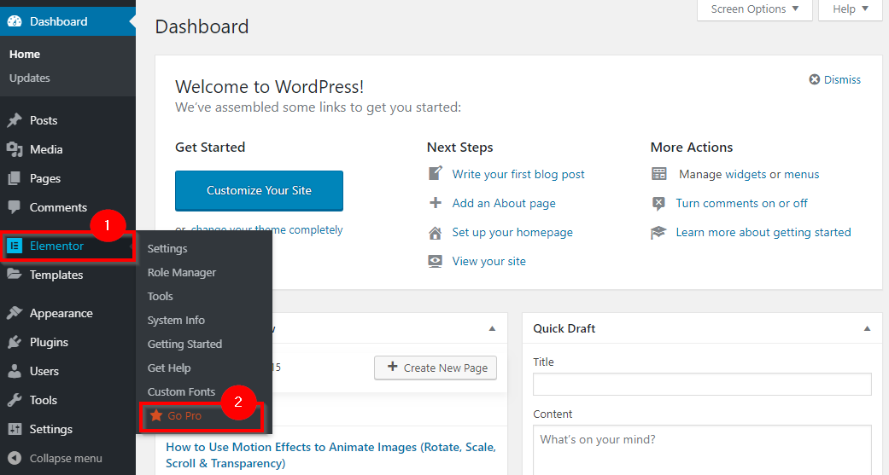This screenshot has width=889, height=475.
Task: Open the Motion Effects article link
Action: [x=330, y=455]
